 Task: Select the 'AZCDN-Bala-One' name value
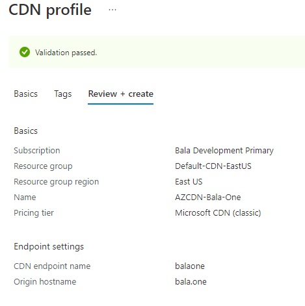pyautogui.click(x=208, y=198)
